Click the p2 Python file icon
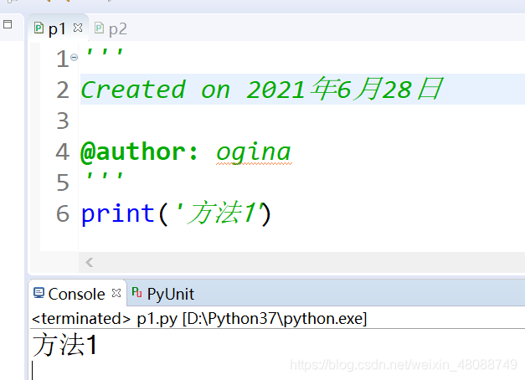This screenshot has width=525, height=380. tap(100, 28)
